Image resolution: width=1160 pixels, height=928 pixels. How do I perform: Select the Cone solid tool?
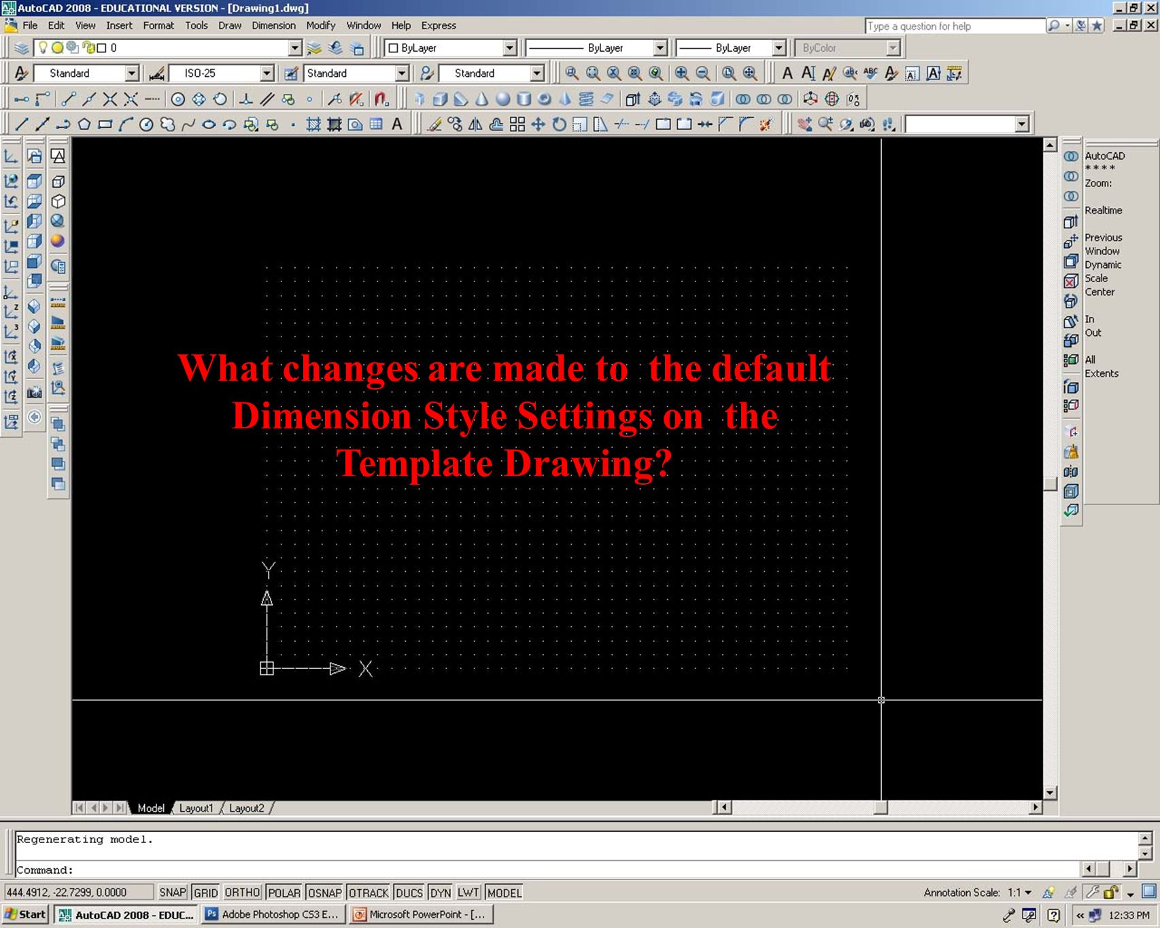[481, 99]
